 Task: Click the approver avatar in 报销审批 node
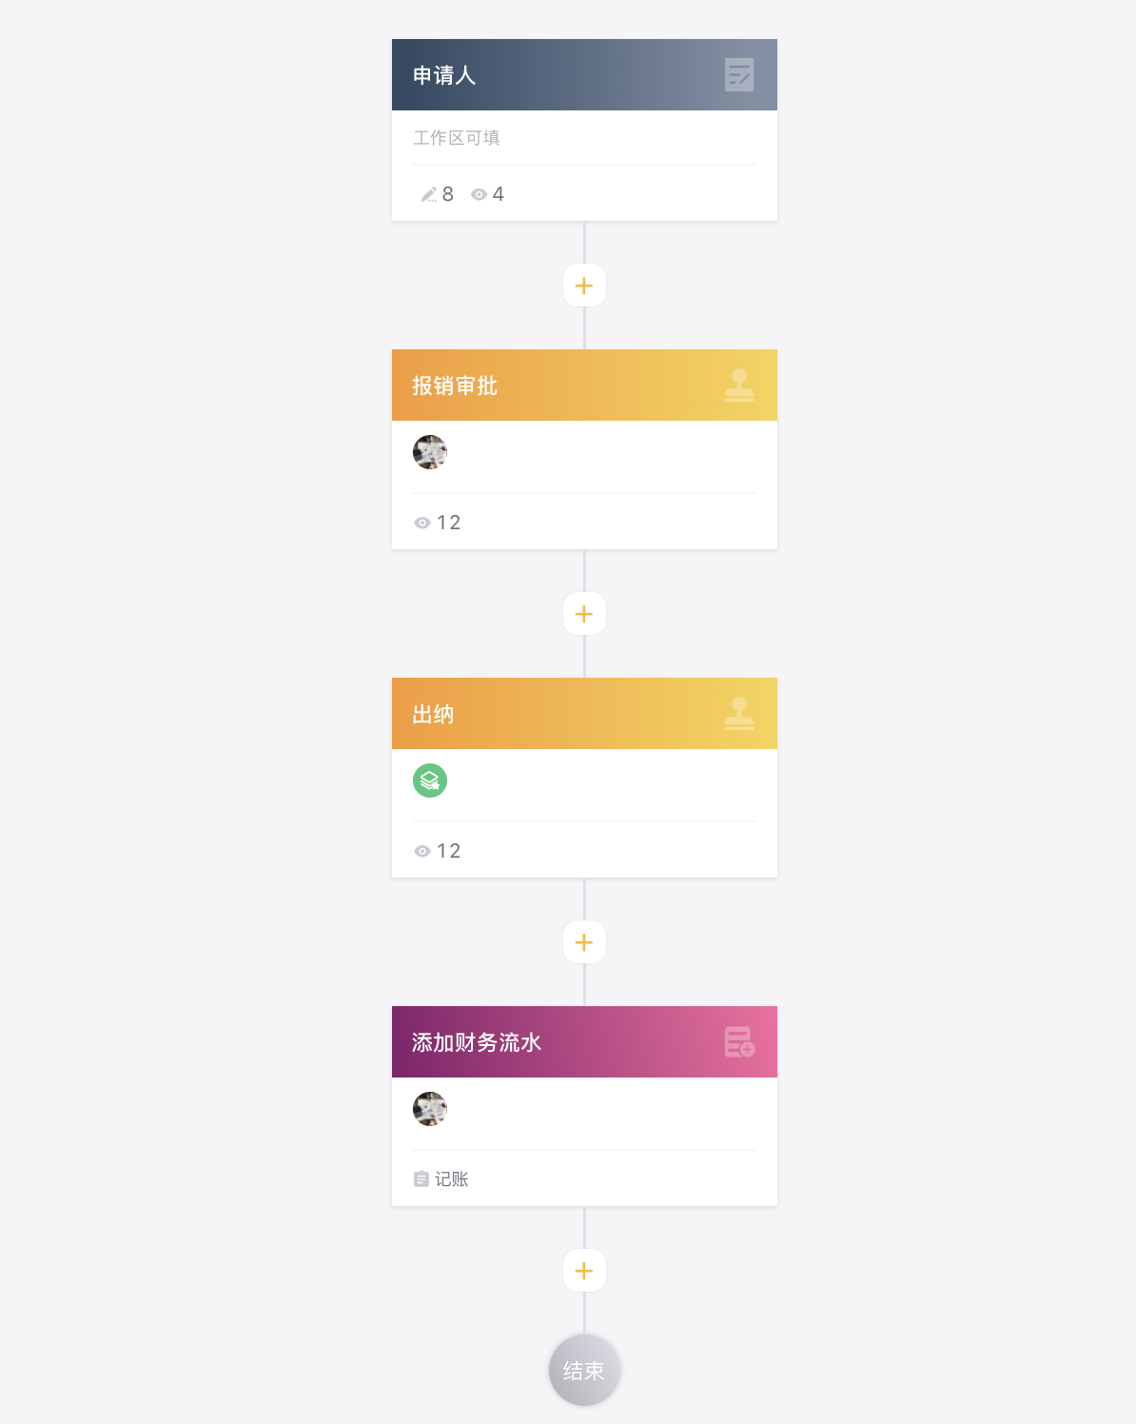(430, 452)
